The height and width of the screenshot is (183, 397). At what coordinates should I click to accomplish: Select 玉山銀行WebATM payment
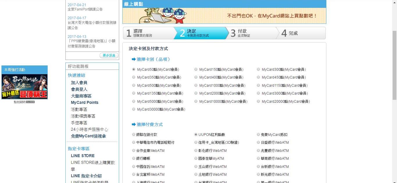[196, 167]
